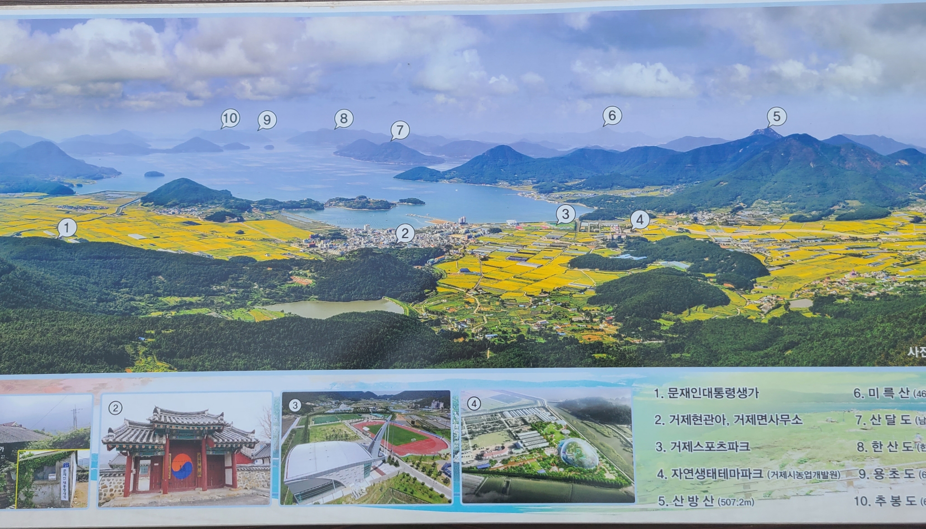Click the number 1 map marker
926x529 pixels.
point(67,228)
